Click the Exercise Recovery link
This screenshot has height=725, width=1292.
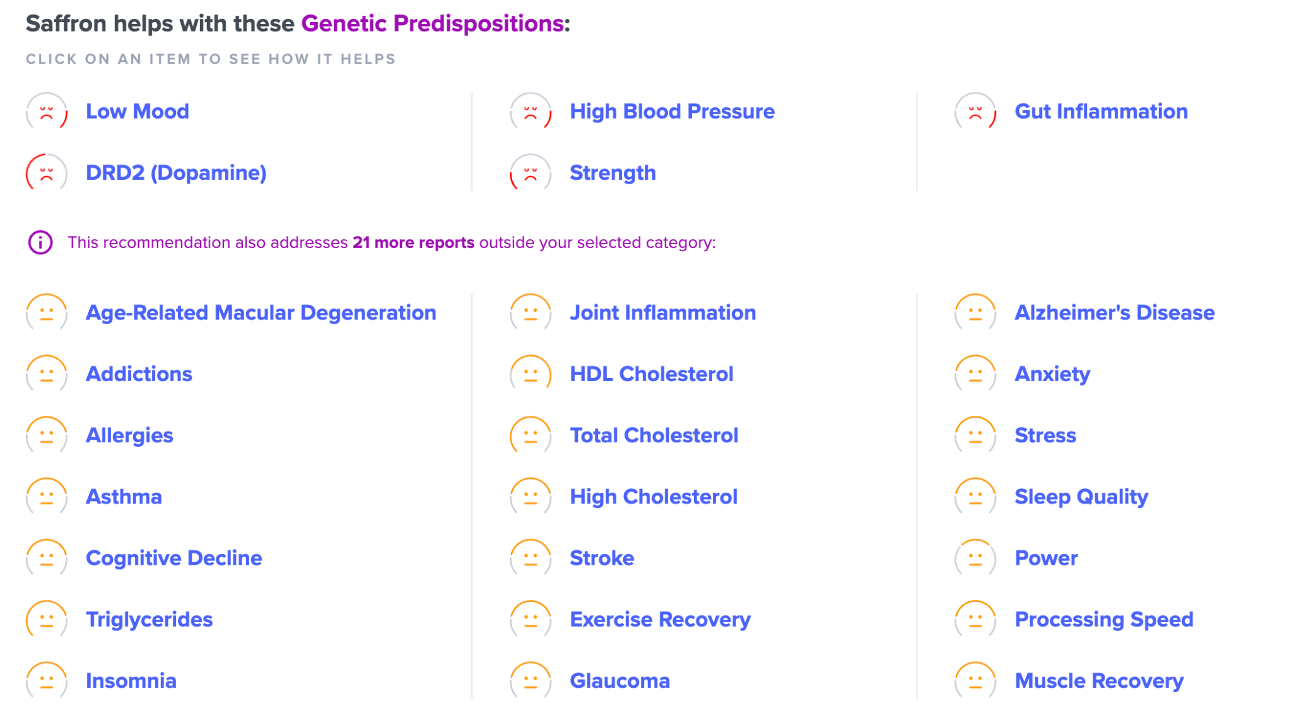660,620
